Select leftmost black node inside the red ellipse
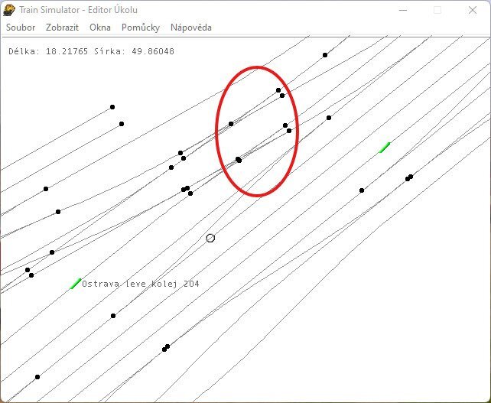 tap(231, 123)
